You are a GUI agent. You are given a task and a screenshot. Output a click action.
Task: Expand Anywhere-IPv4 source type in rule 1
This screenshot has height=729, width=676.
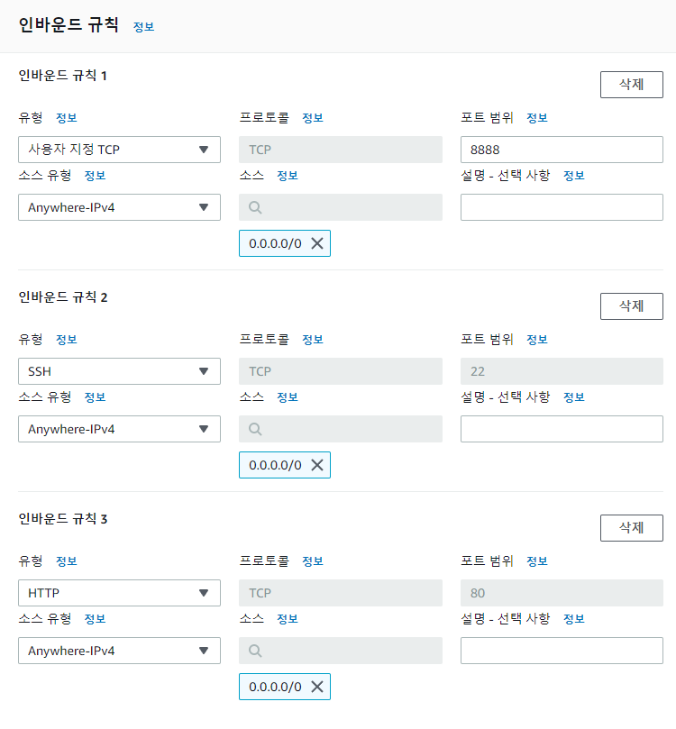[119, 207]
